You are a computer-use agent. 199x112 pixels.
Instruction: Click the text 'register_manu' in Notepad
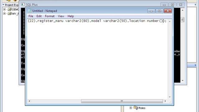coord(50,21)
